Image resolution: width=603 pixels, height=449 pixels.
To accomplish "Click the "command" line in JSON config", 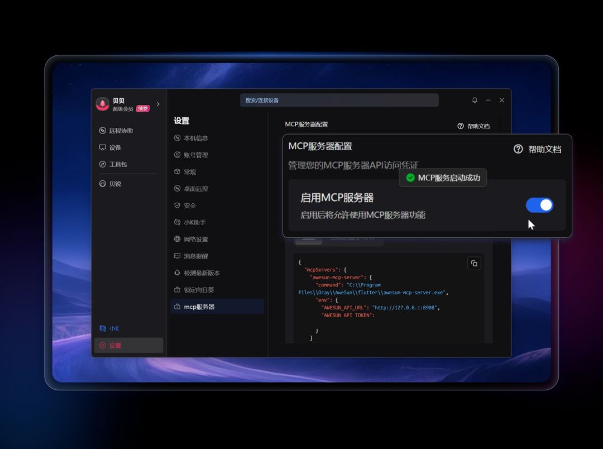I will click(x=348, y=285).
